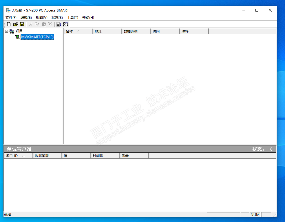The width and height of the screenshot is (285, 222).
Task: Sort by 地址 column header
Action: point(107,31)
